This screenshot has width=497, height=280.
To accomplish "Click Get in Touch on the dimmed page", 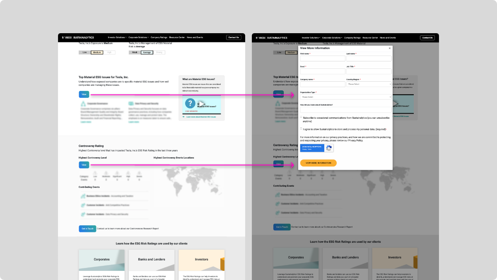I will click(x=281, y=227).
